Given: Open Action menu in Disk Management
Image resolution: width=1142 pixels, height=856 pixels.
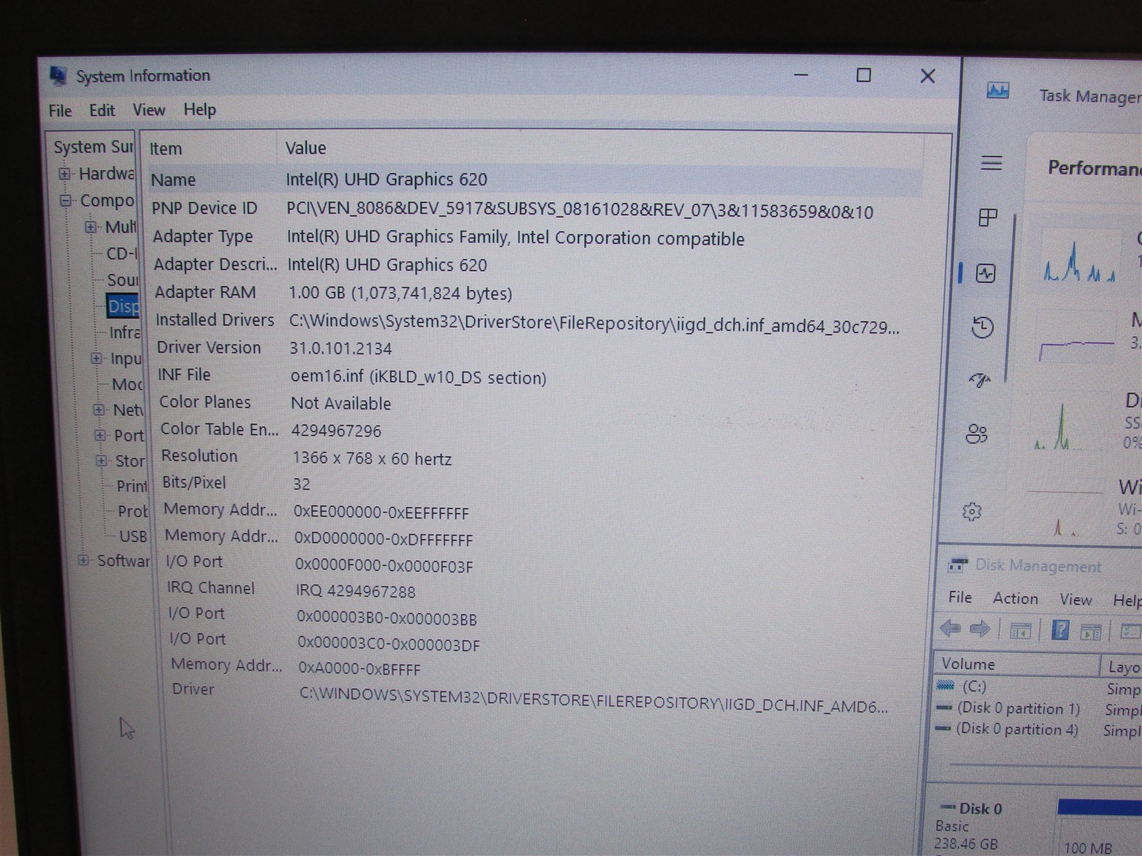Looking at the screenshot, I should [1015, 598].
